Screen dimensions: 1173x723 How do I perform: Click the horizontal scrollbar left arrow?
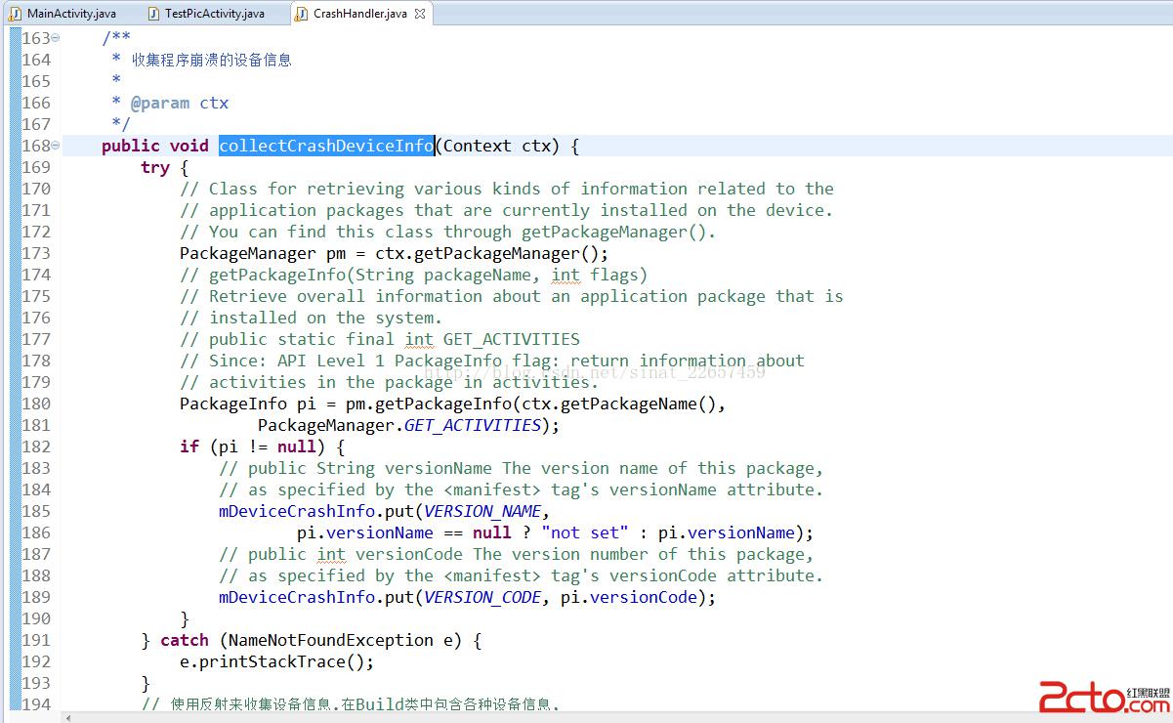click(x=68, y=717)
